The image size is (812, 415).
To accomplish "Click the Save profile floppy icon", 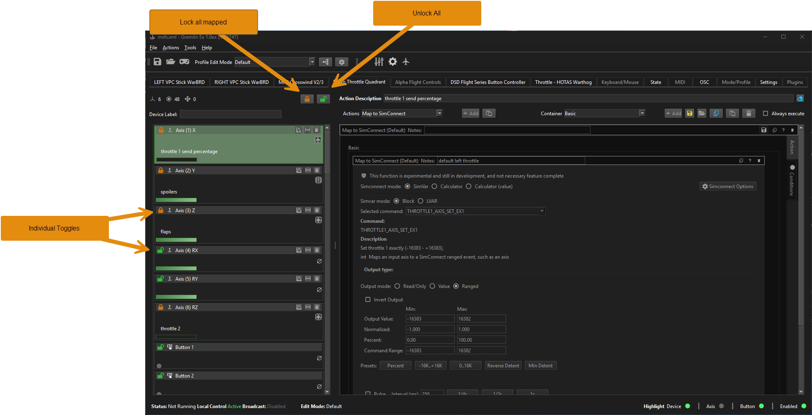I will pos(157,62).
